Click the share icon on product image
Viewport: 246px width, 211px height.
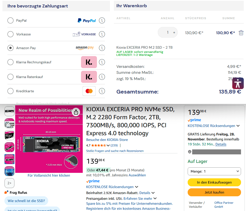(76, 112)
